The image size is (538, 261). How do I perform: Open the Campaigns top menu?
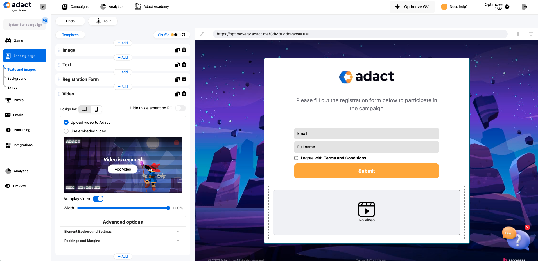[x=75, y=7]
